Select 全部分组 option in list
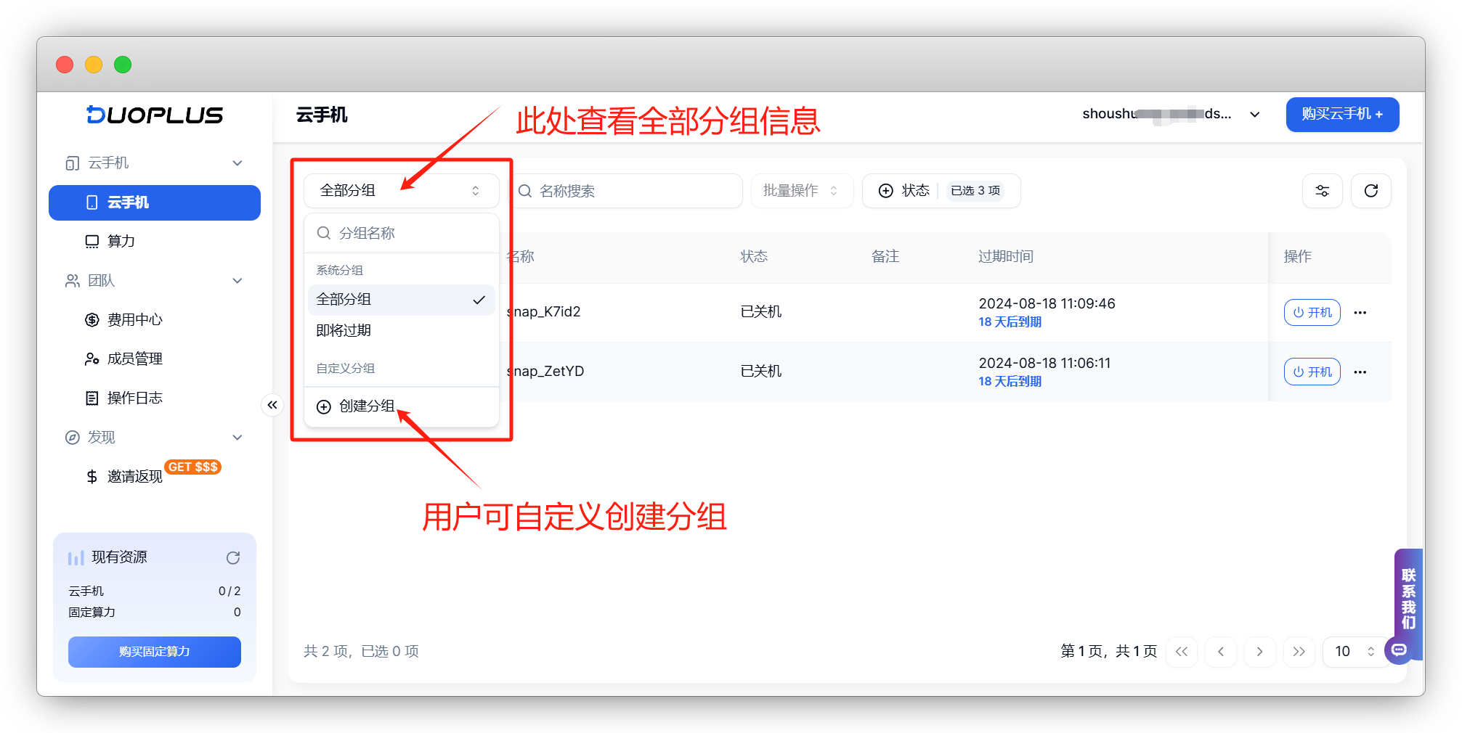The width and height of the screenshot is (1462, 733). (x=402, y=300)
